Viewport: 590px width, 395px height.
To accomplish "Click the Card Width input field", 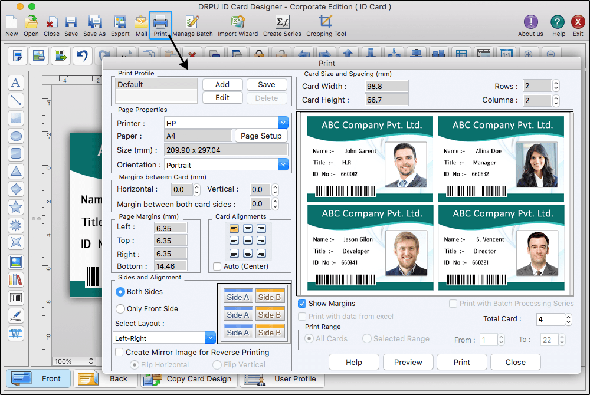I will (x=386, y=87).
